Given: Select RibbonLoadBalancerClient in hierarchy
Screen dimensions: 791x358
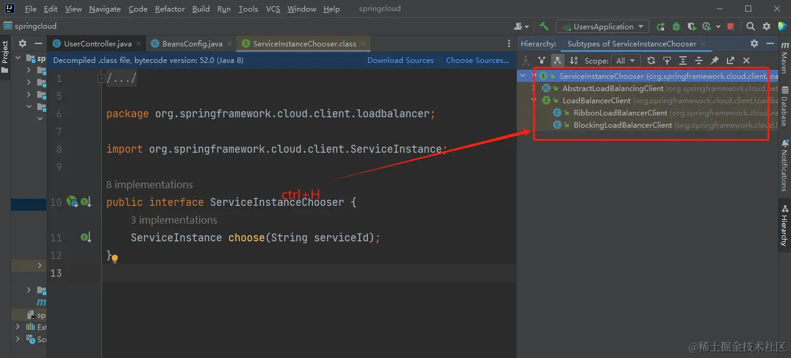Looking at the screenshot, I should [620, 112].
